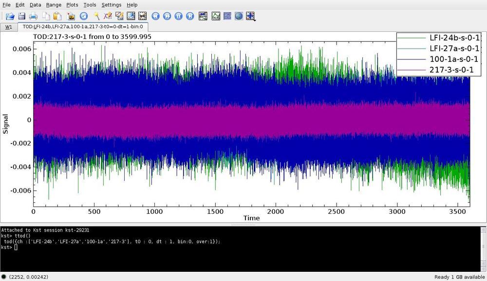Open the Plots menu
This screenshot has height=281, width=487.
point(72,5)
